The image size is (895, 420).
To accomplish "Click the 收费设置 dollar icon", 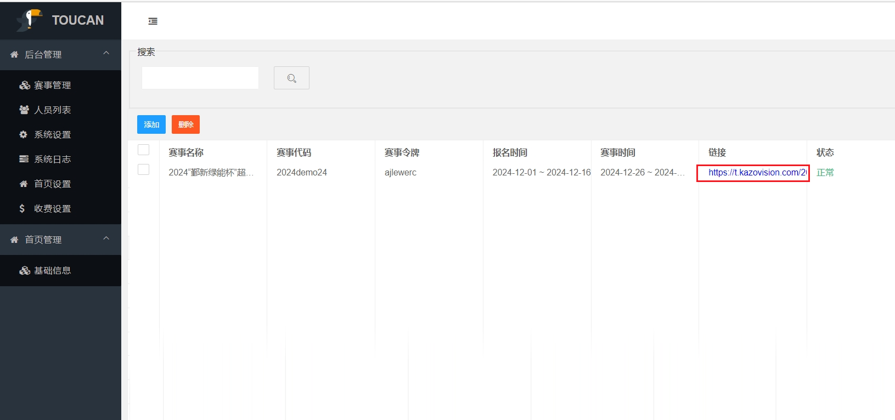I will click(x=22, y=209).
